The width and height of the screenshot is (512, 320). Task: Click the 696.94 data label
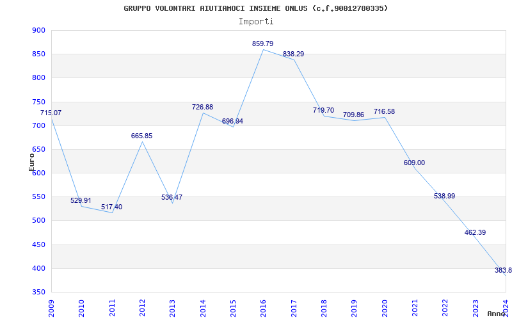pyautogui.click(x=232, y=122)
